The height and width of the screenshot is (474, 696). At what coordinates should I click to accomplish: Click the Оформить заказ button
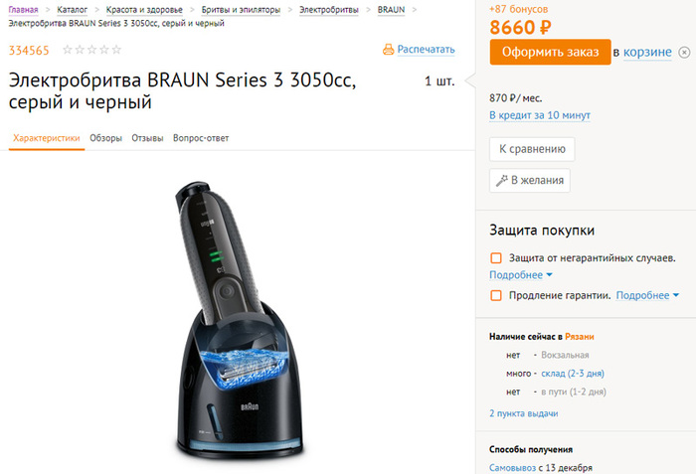click(x=551, y=52)
